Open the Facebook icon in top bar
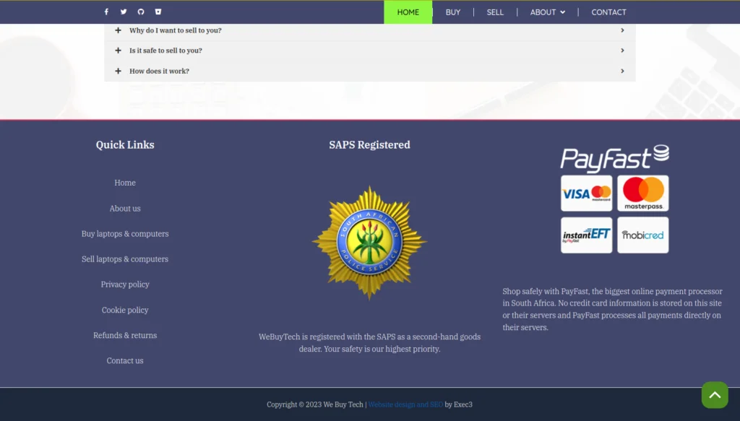 (x=106, y=12)
